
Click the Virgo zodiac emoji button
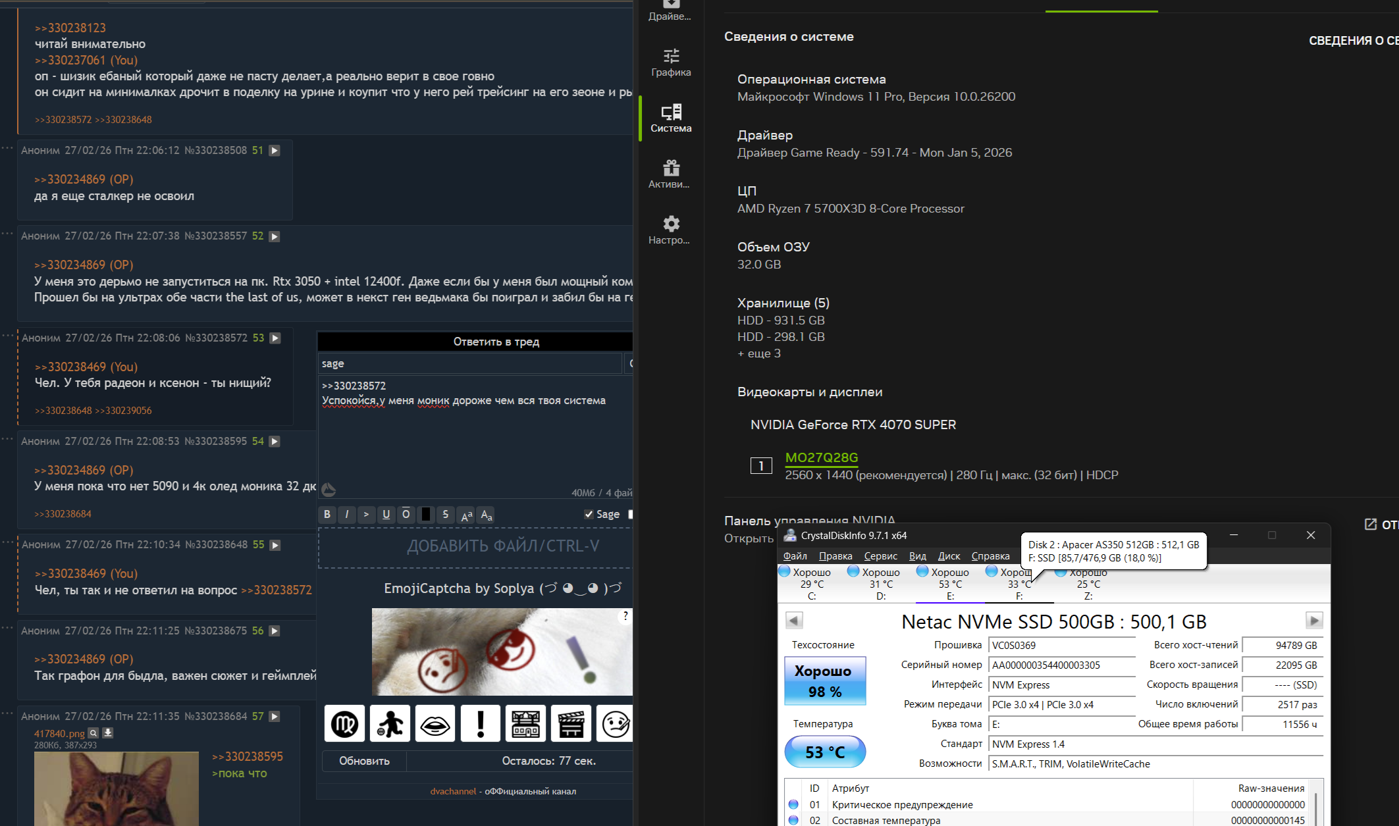(344, 723)
